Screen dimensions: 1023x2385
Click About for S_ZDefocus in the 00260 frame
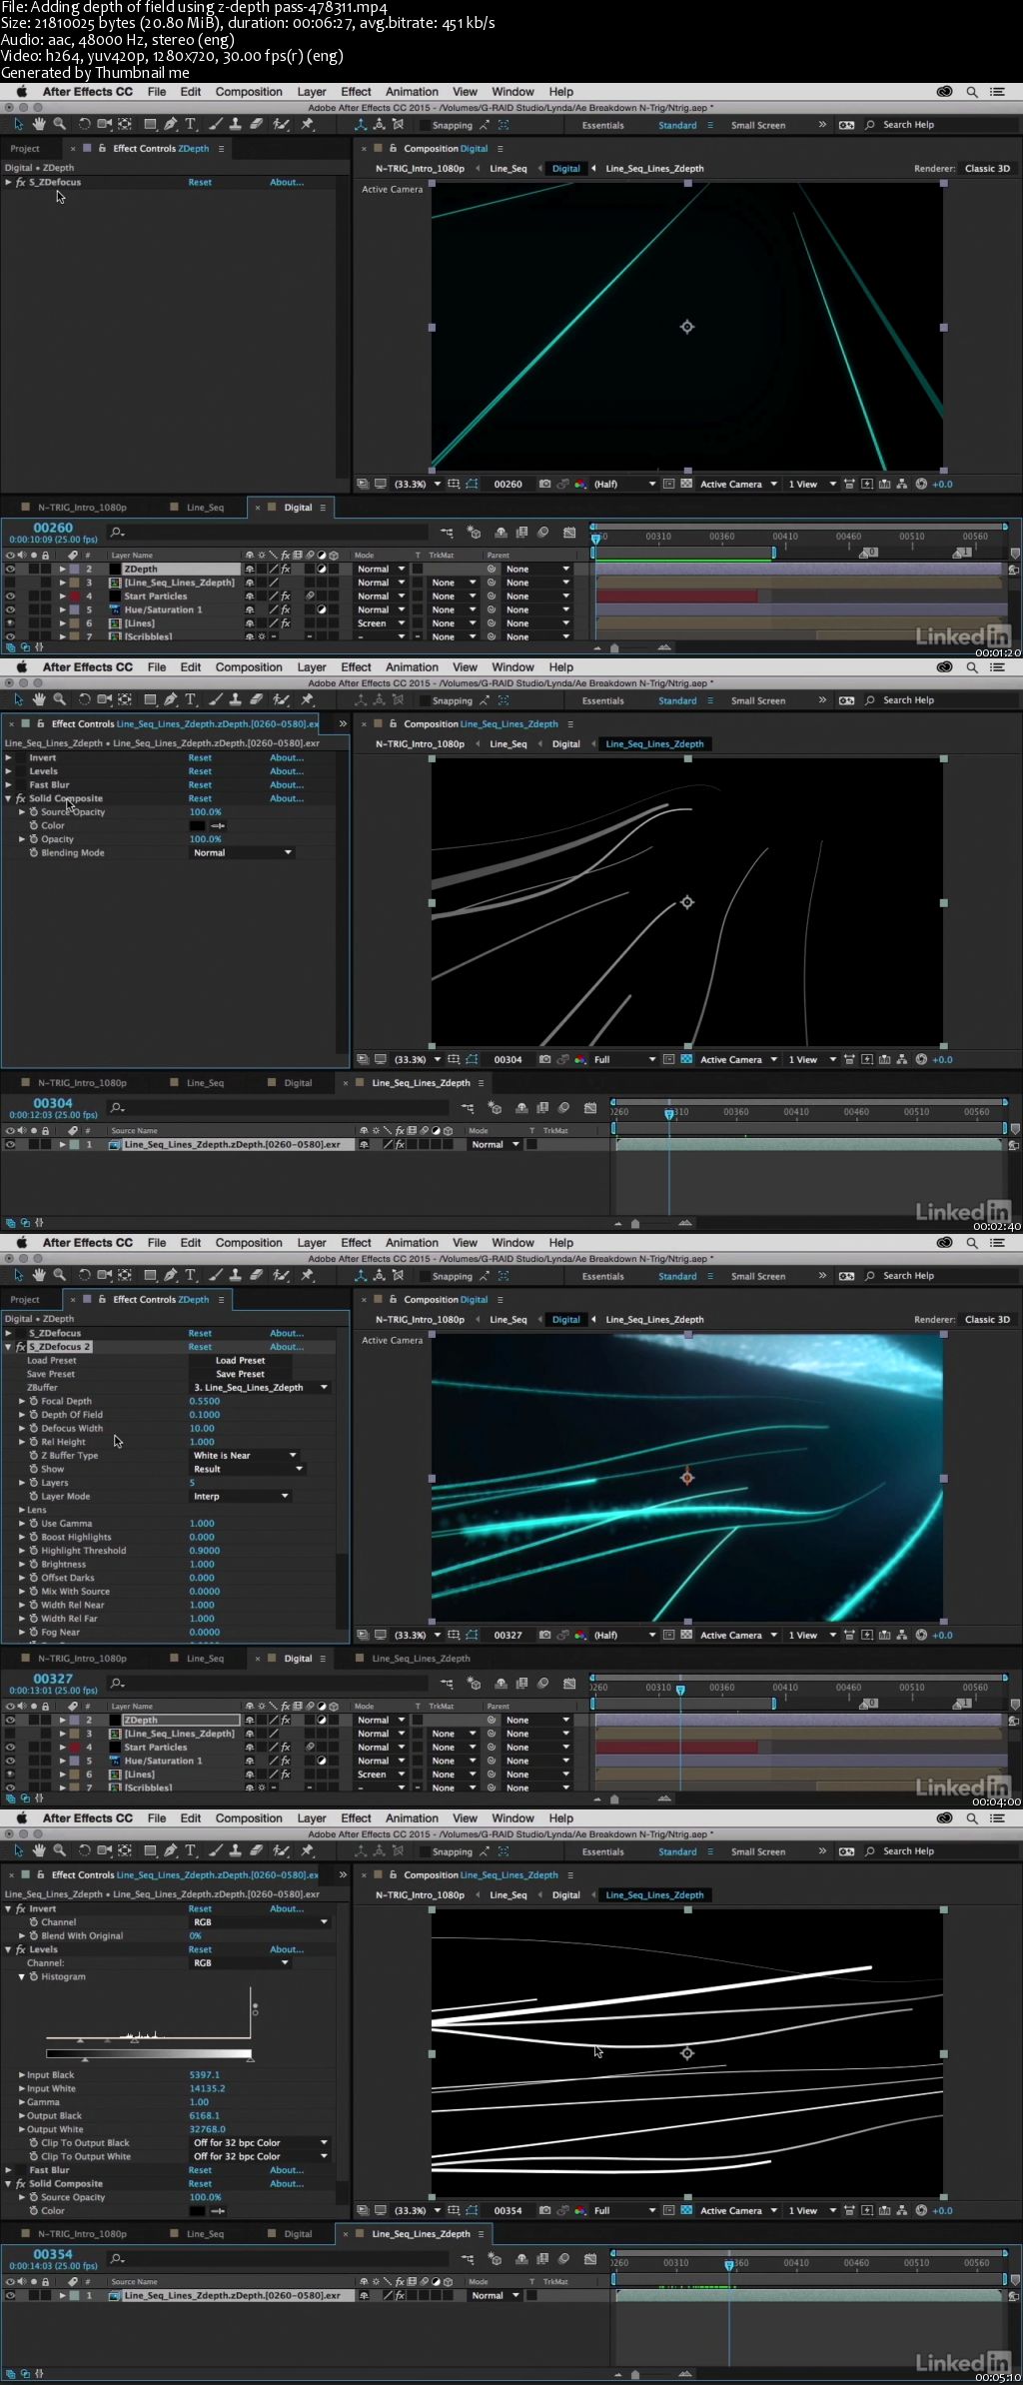coord(287,182)
